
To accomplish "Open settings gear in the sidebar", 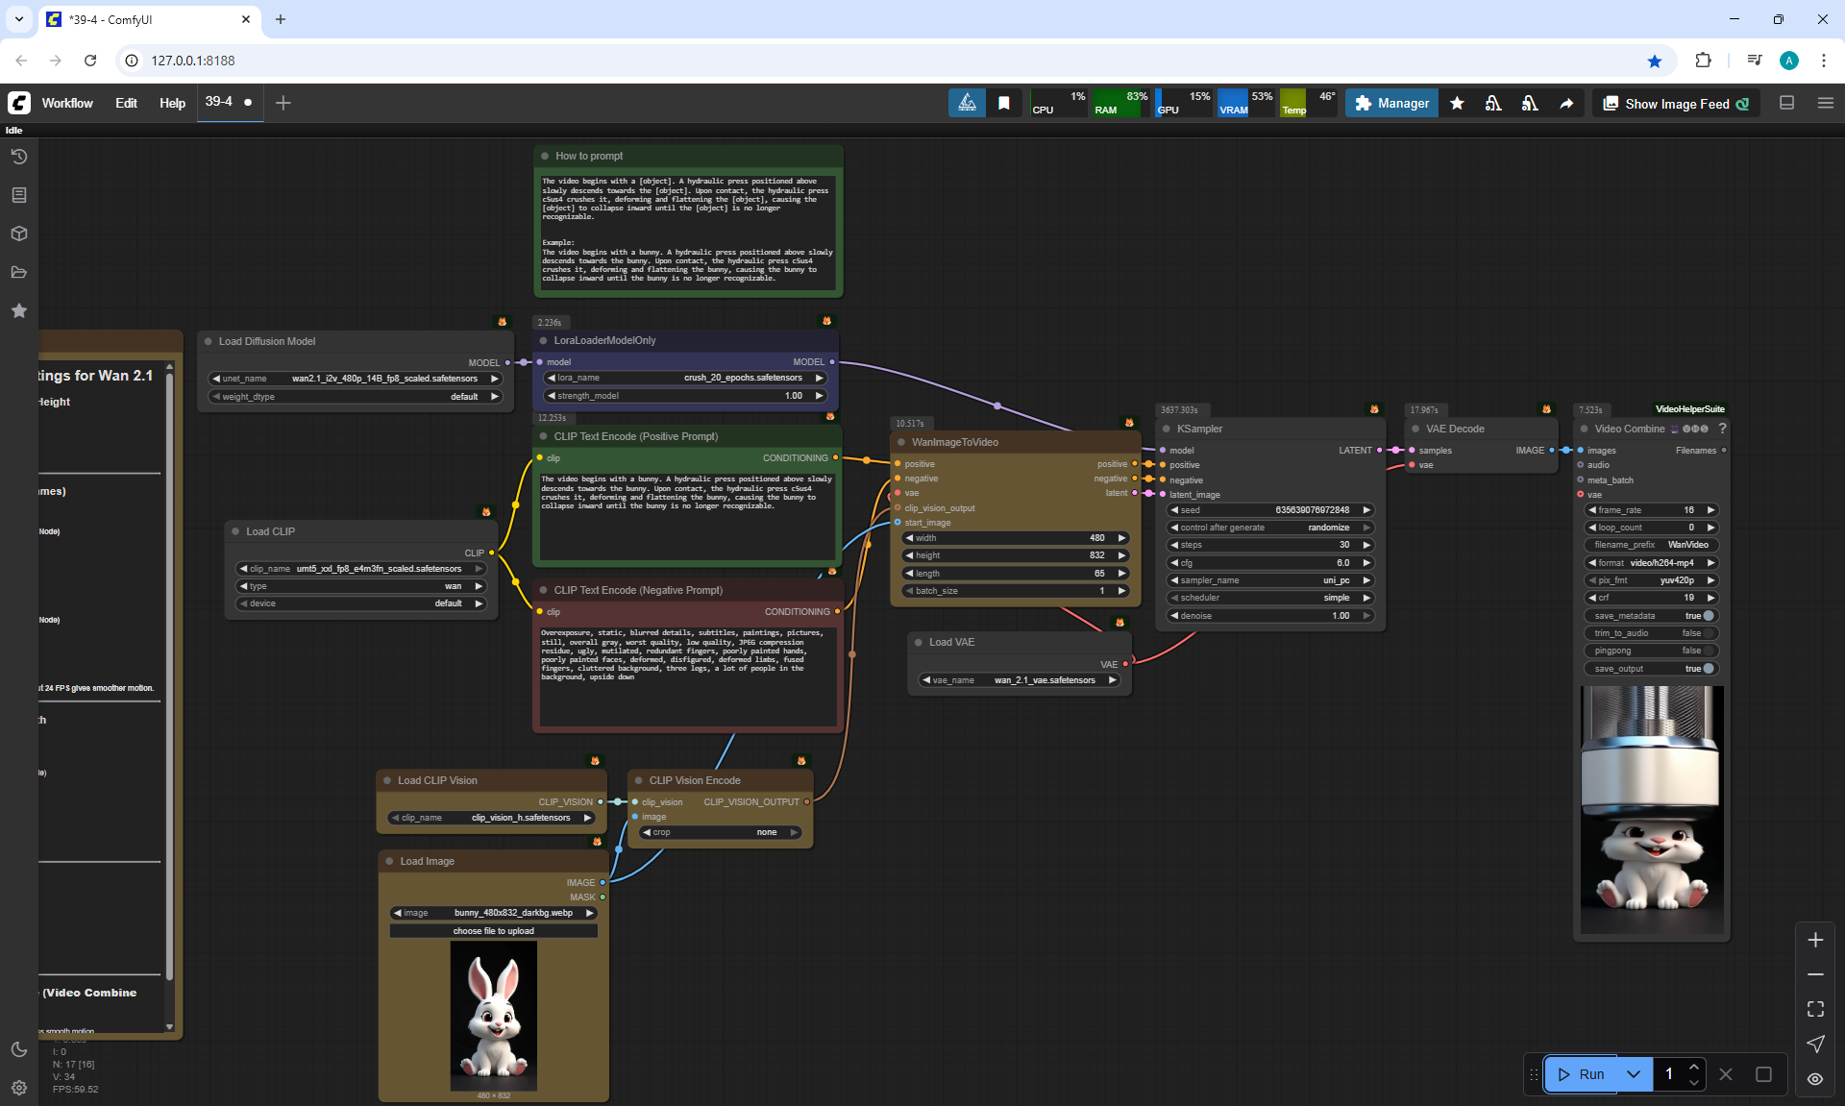I will click(x=19, y=1088).
